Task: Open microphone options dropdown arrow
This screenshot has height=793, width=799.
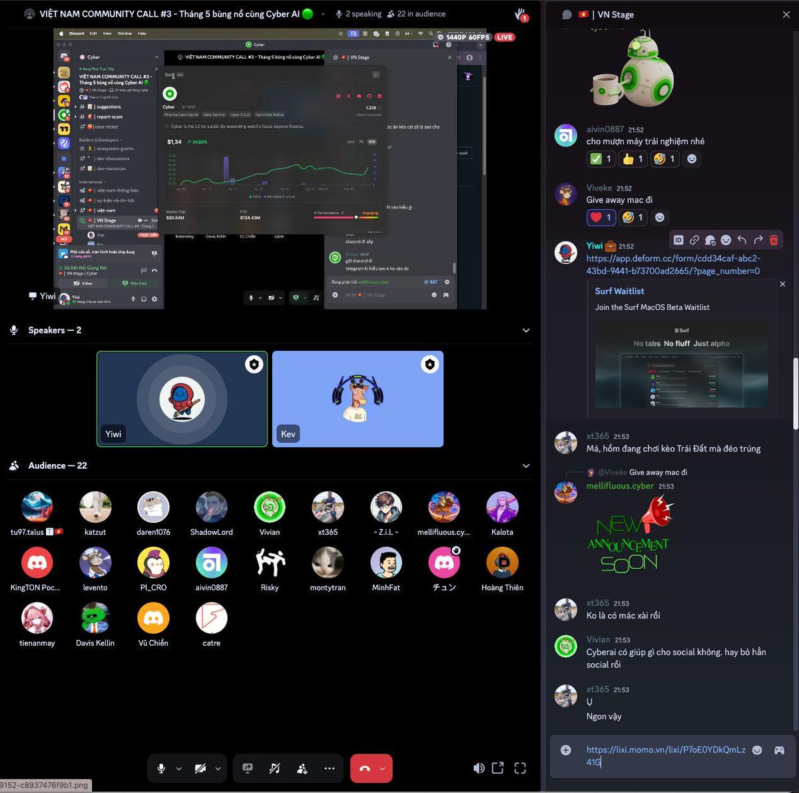Action: click(178, 768)
